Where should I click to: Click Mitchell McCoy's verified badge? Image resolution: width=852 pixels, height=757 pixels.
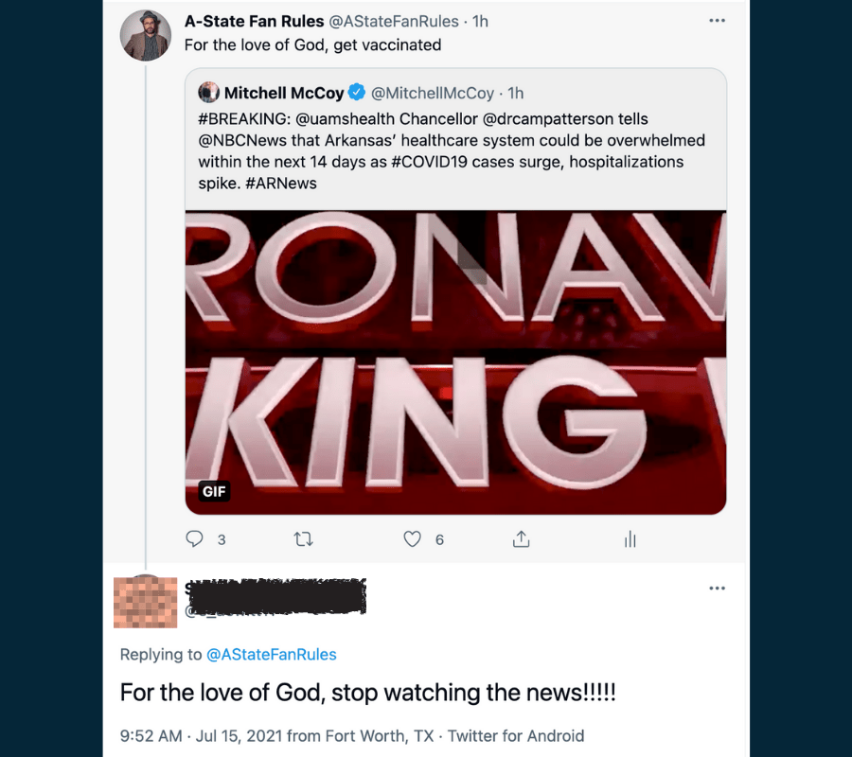point(357,93)
